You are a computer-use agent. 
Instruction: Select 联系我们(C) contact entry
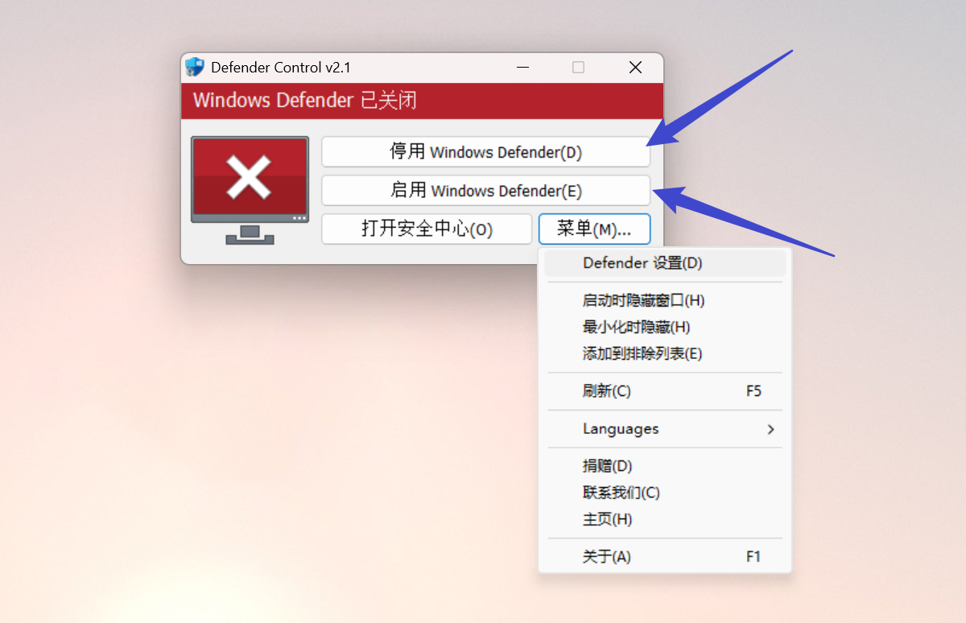click(665, 493)
